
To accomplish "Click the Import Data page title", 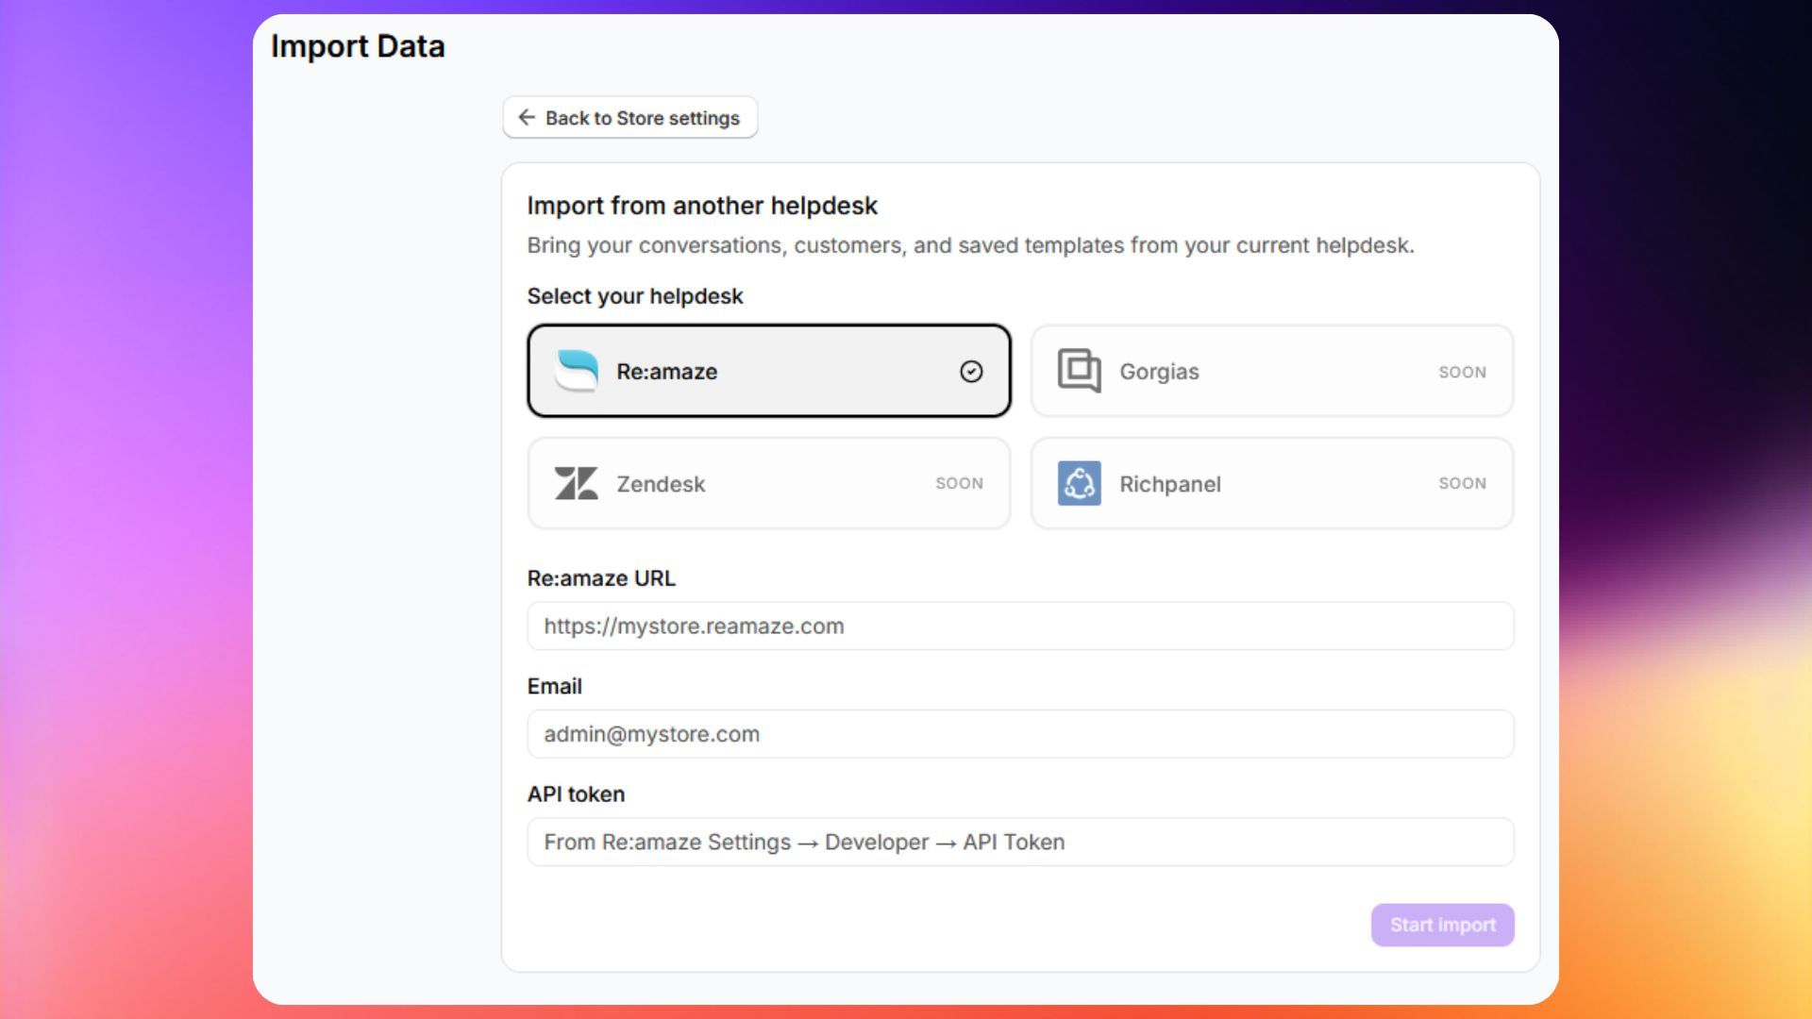I will 358,46.
